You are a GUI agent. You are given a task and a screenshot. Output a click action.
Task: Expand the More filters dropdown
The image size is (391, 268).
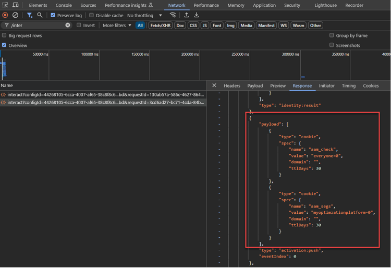point(117,25)
